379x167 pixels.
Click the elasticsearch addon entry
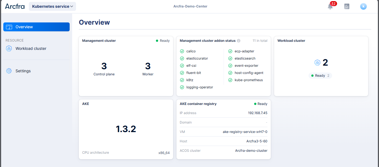click(245, 58)
